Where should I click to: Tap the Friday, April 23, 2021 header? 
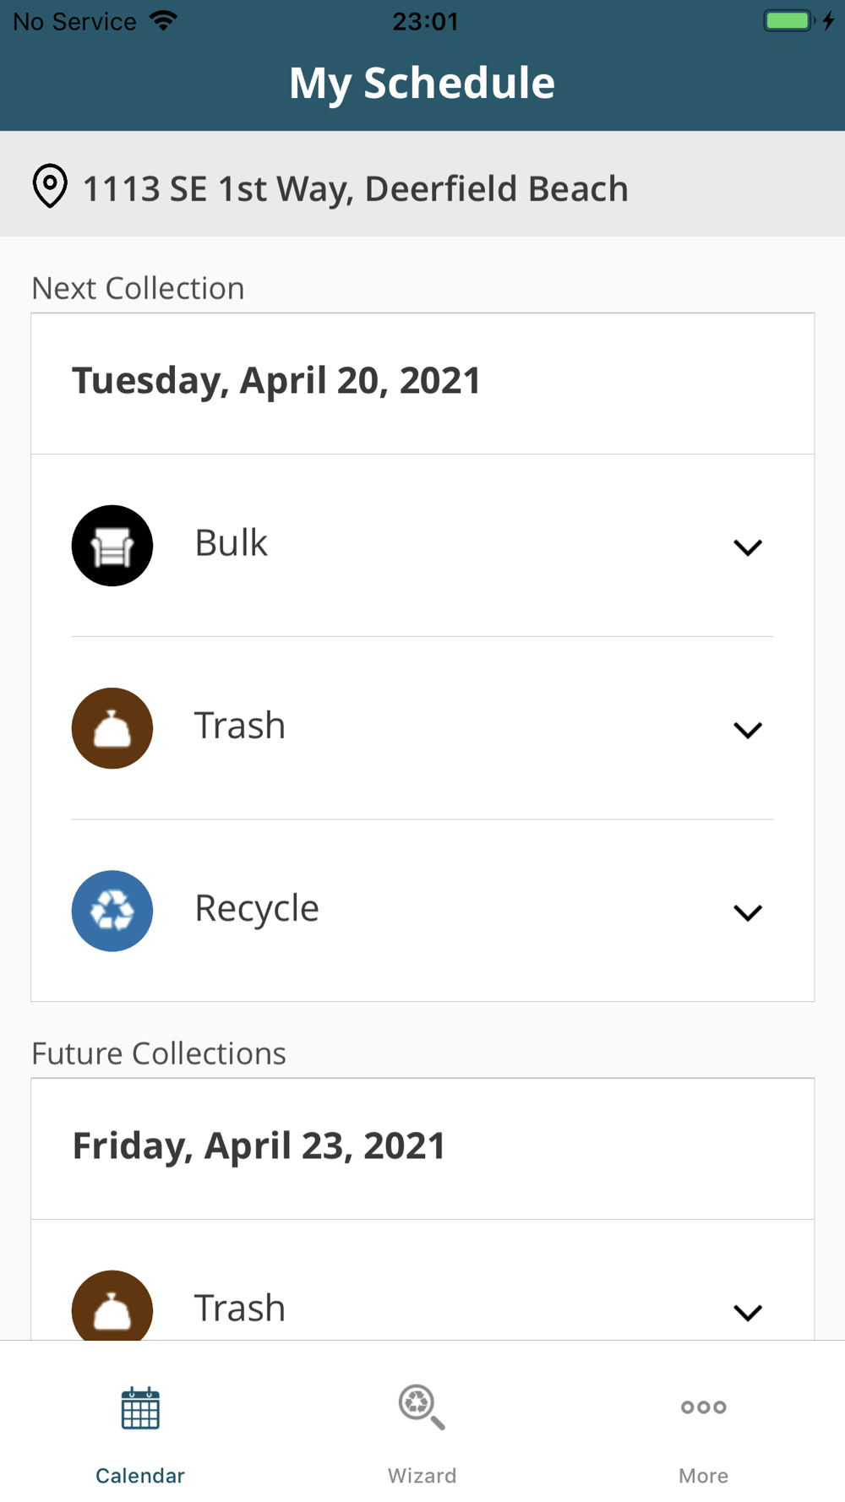point(259,1146)
